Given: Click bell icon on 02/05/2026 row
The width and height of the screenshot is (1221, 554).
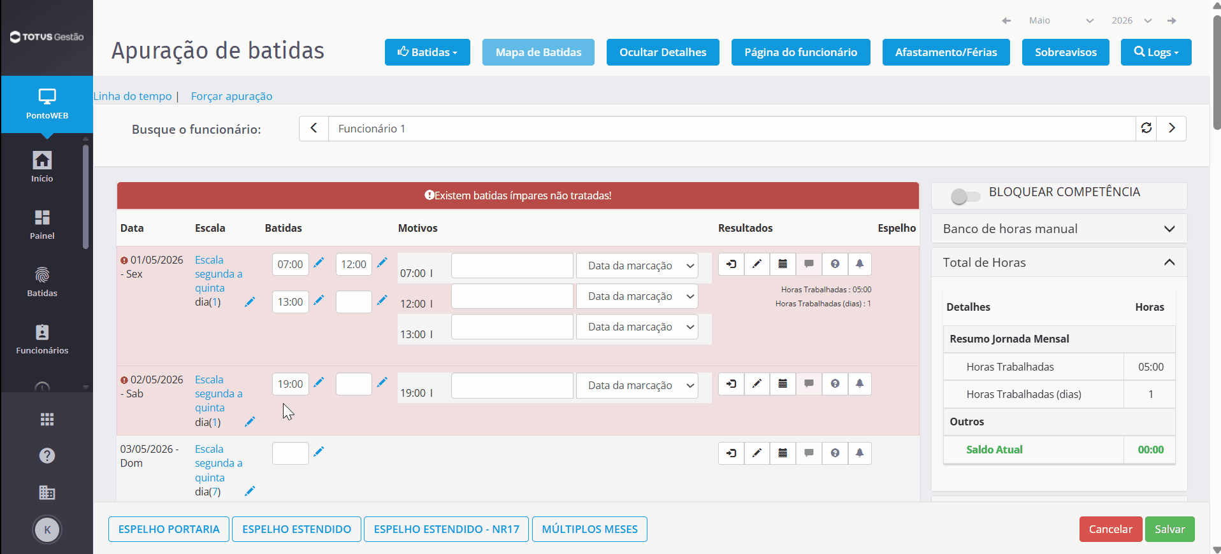Looking at the screenshot, I should click(860, 383).
